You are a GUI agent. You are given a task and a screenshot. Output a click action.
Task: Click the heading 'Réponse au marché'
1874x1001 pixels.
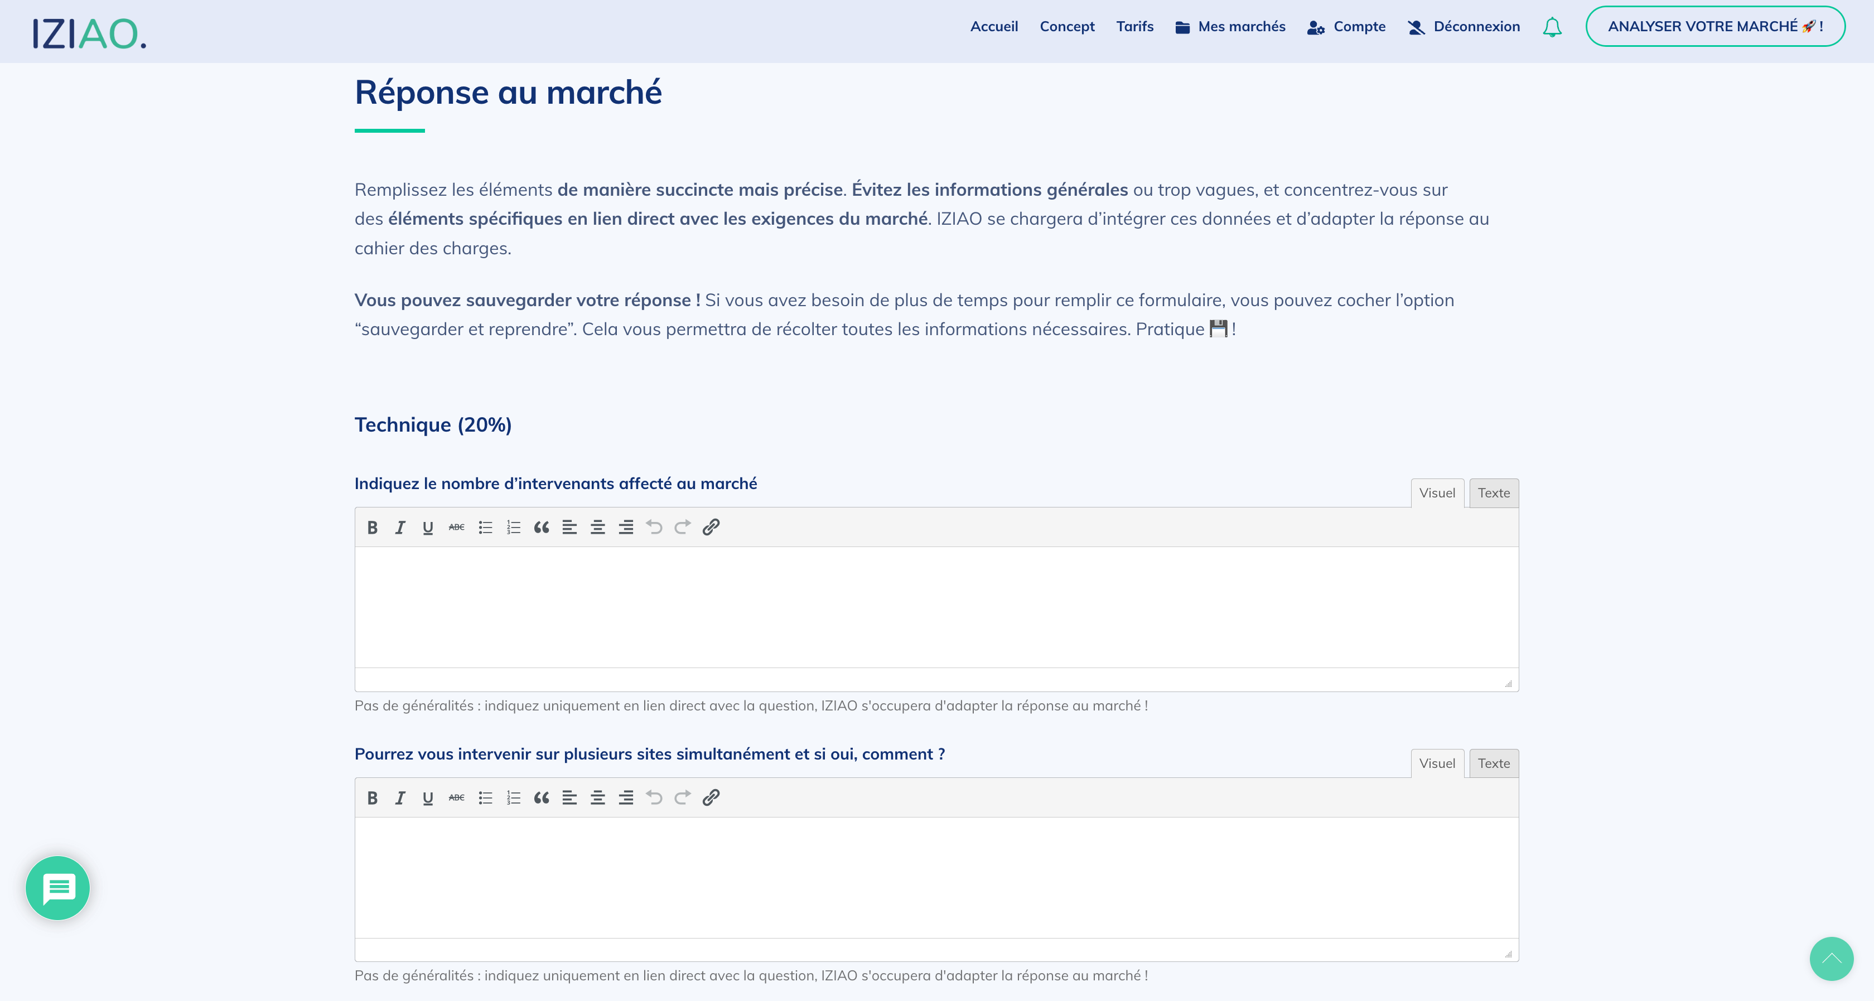[508, 93]
